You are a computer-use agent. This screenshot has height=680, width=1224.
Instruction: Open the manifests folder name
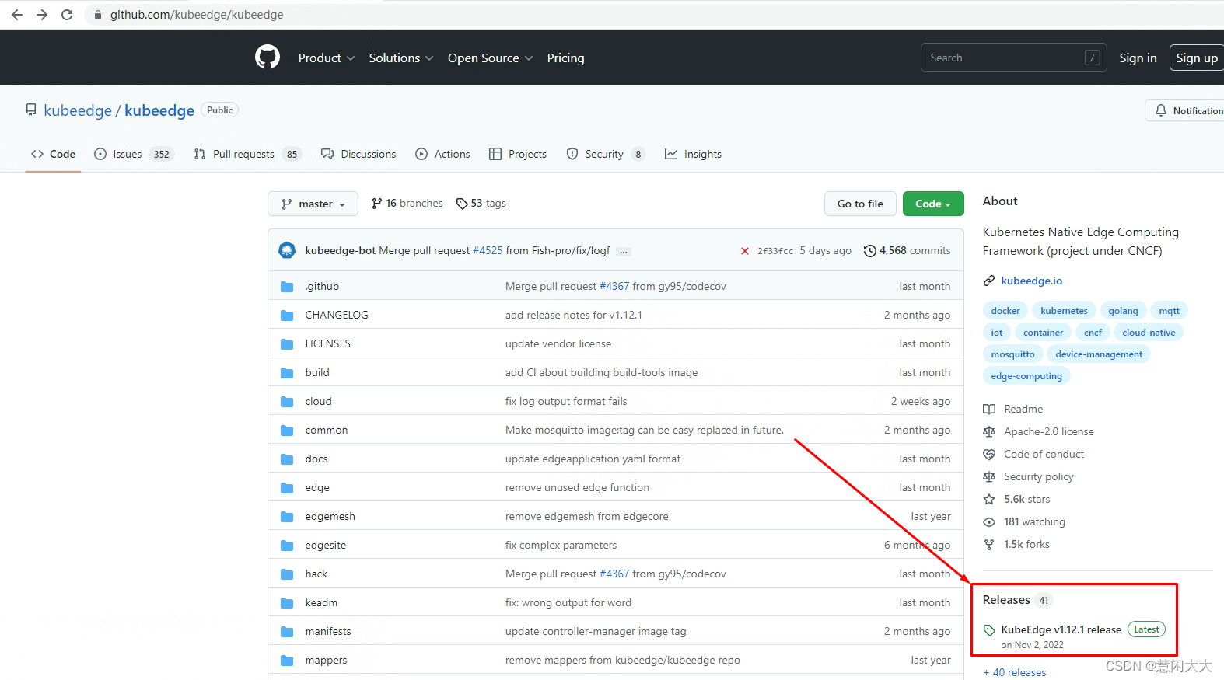click(328, 631)
